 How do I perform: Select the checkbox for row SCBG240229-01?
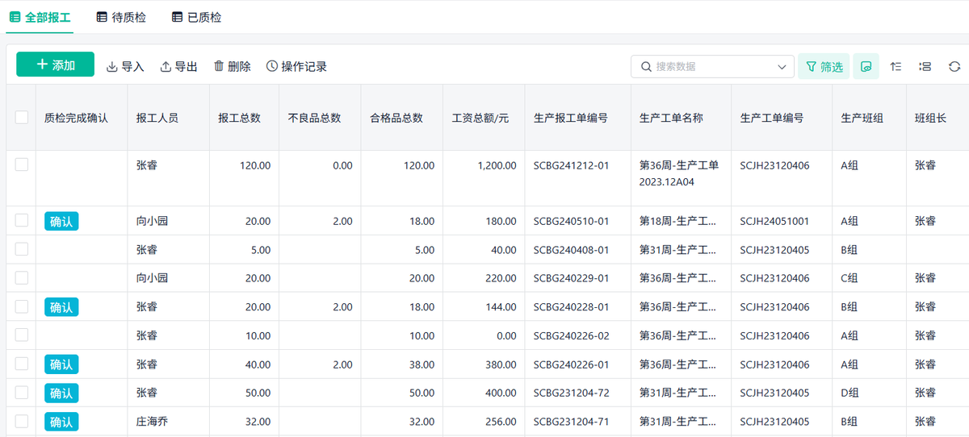[22, 277]
